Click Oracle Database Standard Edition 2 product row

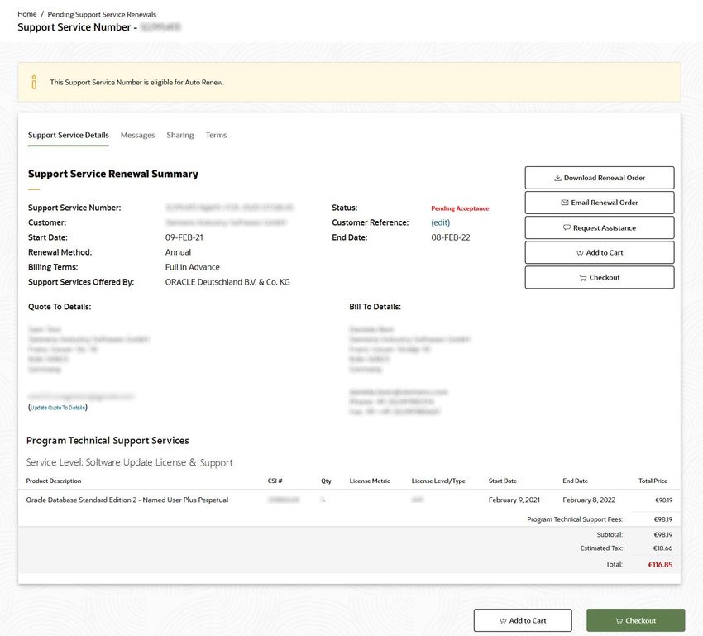click(x=349, y=500)
